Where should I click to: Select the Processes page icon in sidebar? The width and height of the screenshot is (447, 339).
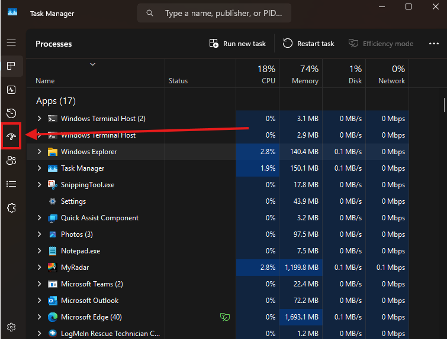11,66
